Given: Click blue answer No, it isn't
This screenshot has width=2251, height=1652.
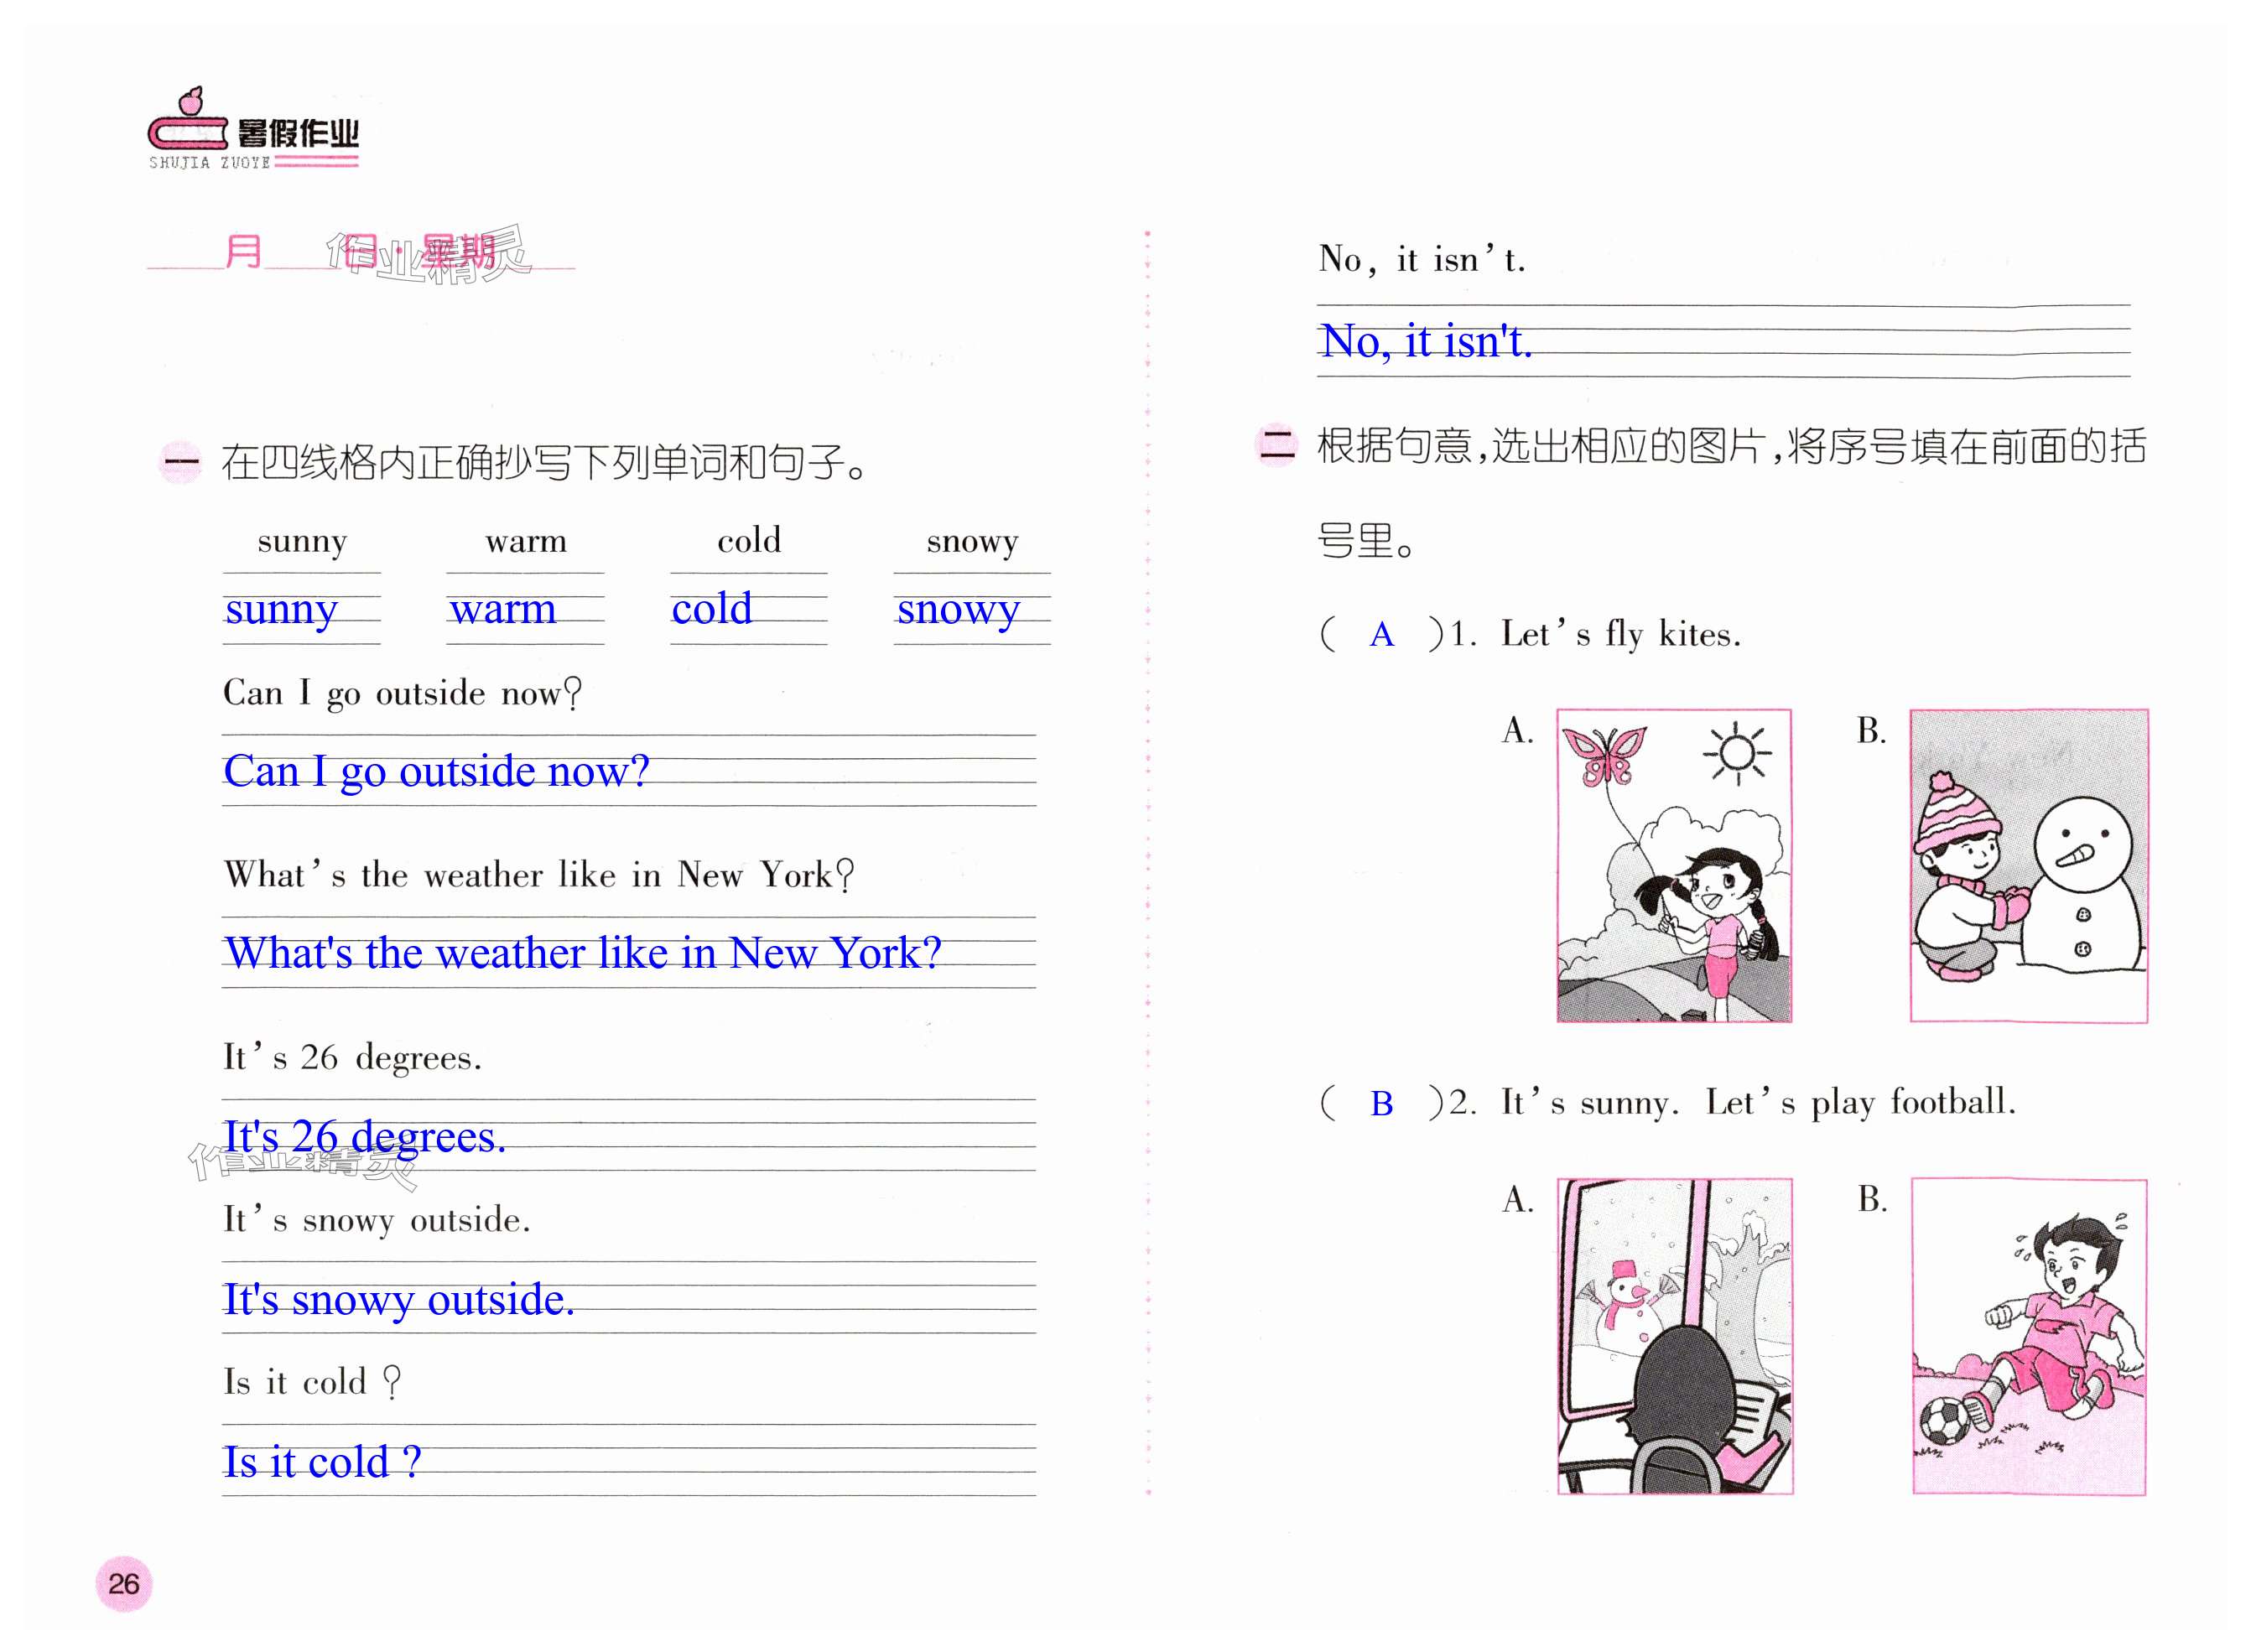Looking at the screenshot, I should tap(1425, 341).
